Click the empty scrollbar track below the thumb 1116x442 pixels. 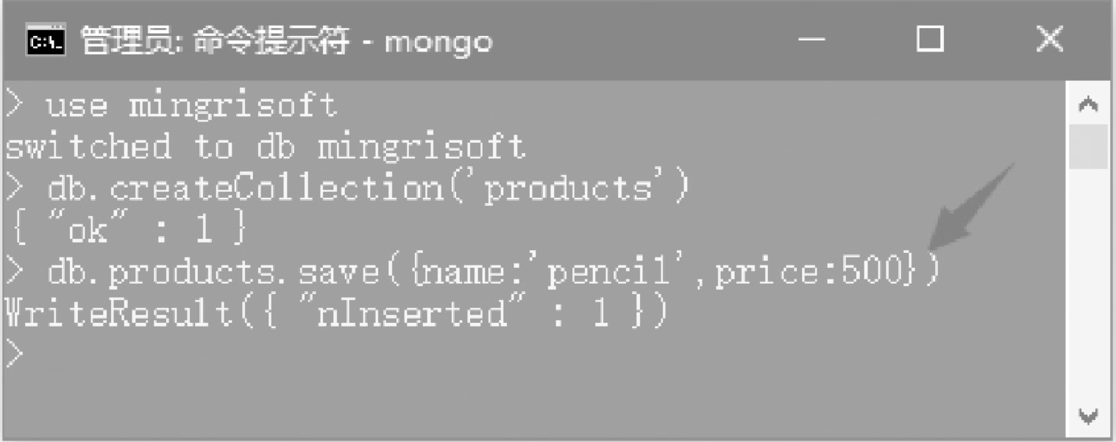click(1089, 283)
